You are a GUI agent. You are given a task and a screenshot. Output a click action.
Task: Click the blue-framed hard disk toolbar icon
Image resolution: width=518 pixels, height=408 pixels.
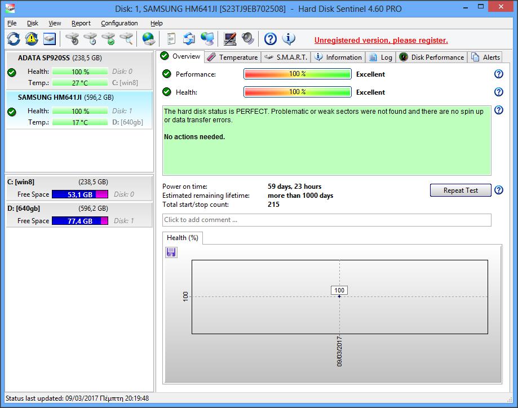pyautogui.click(x=50, y=39)
